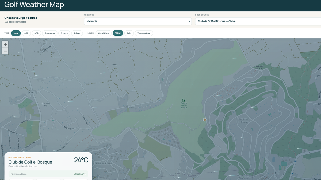Select the 3 days time option

point(64,33)
